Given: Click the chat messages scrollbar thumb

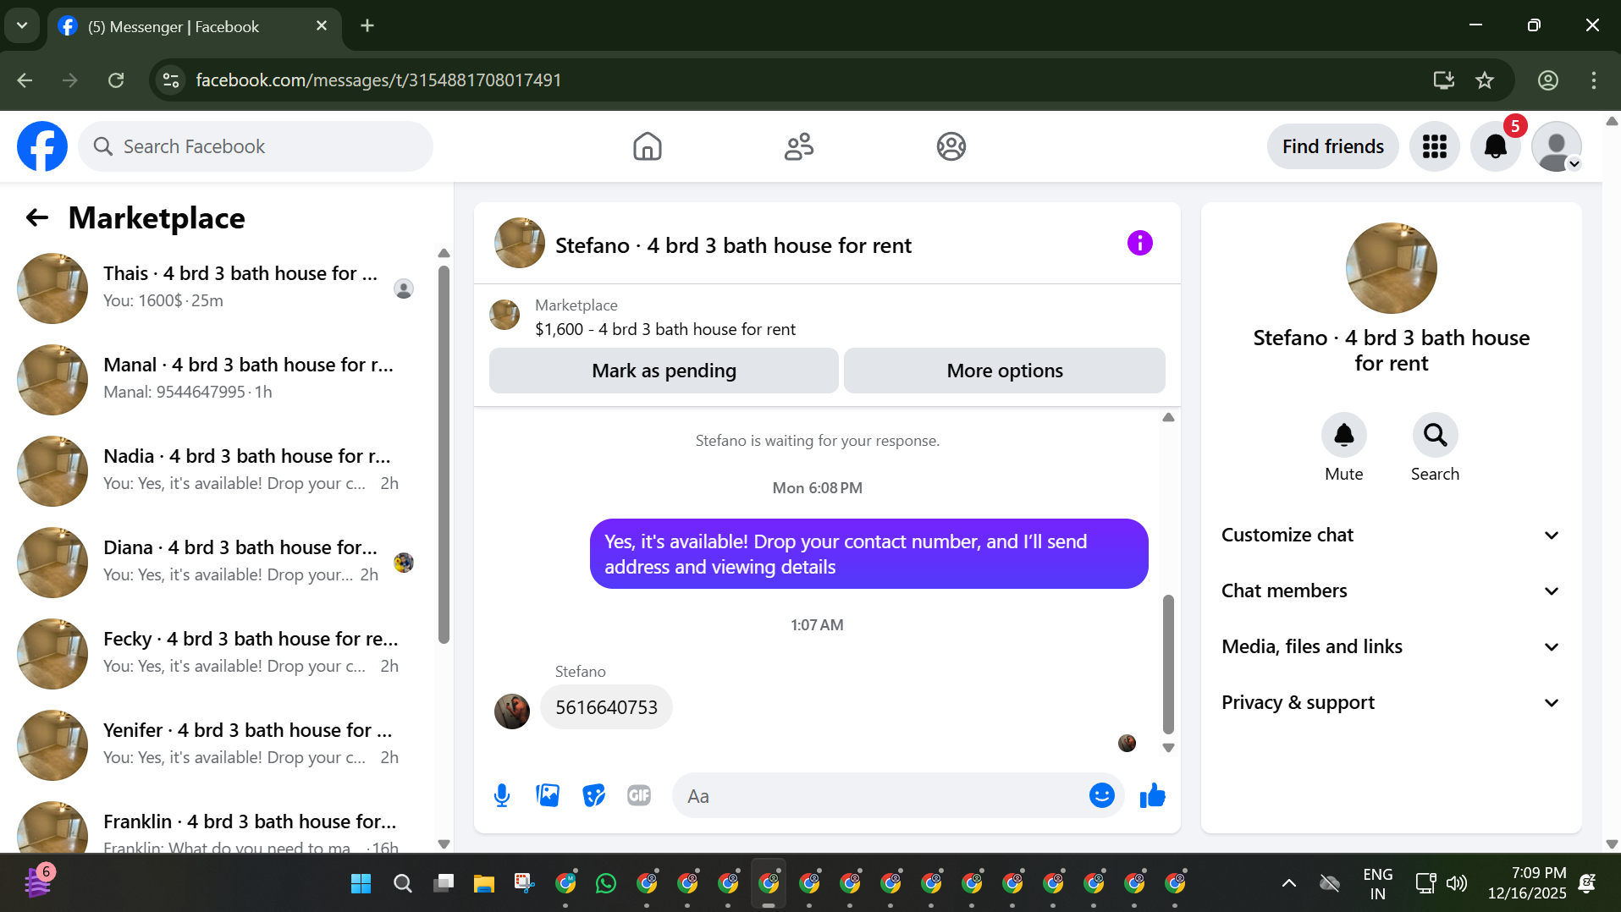Looking at the screenshot, I should [x=1168, y=664].
